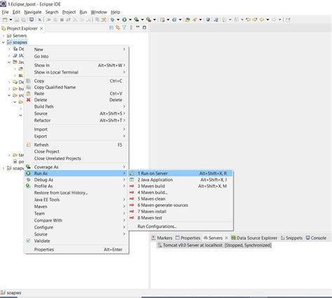Click Collapse All in Project Explorer

111,28
